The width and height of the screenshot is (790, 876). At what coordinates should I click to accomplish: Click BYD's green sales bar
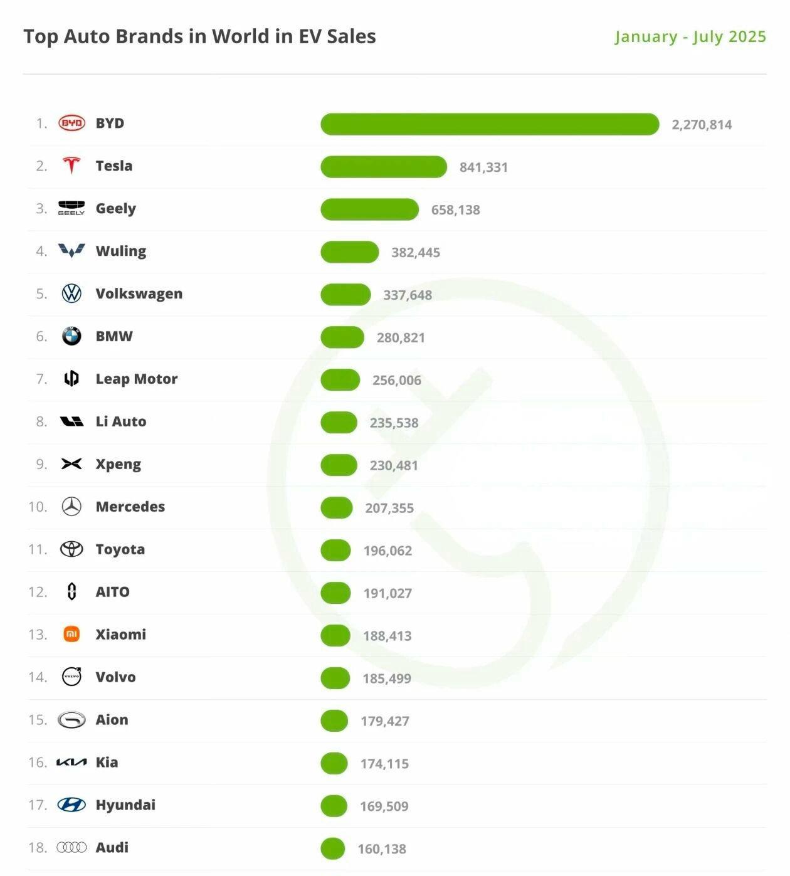coord(490,124)
